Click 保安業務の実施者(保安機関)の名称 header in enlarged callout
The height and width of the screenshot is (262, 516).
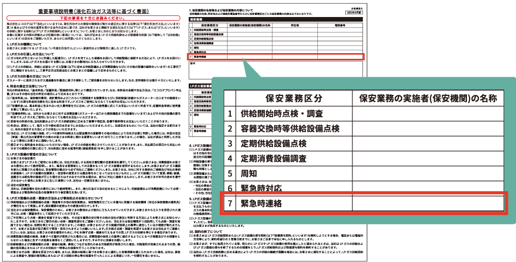coord(428,98)
